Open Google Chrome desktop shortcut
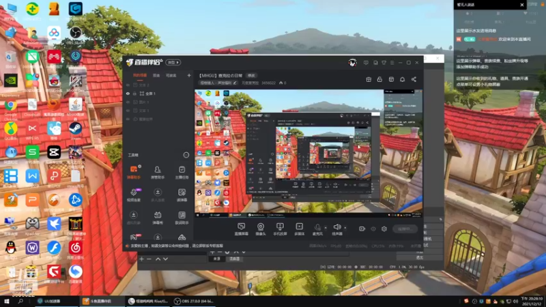The width and height of the screenshot is (546, 307). coord(11,108)
